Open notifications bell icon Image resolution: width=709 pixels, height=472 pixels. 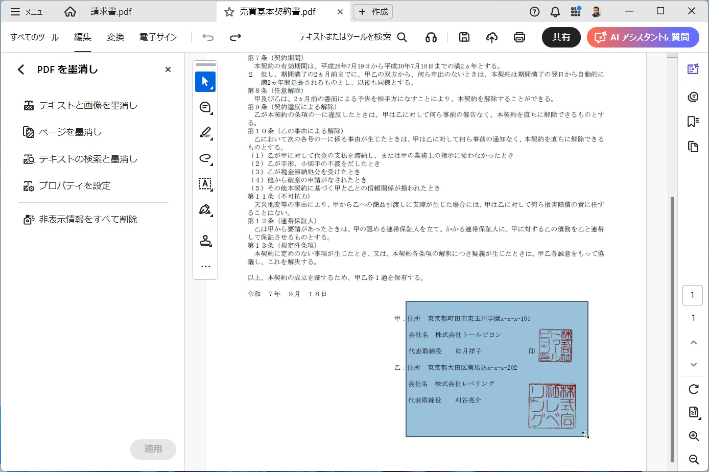click(555, 12)
